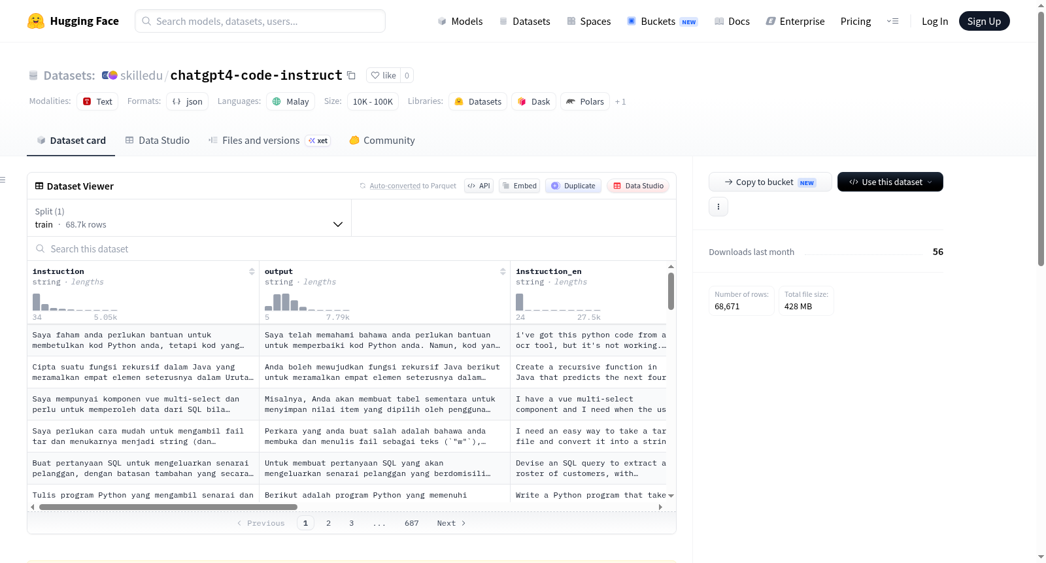Focus the Search this dataset field
The height and width of the screenshot is (563, 1046).
pyautogui.click(x=352, y=248)
